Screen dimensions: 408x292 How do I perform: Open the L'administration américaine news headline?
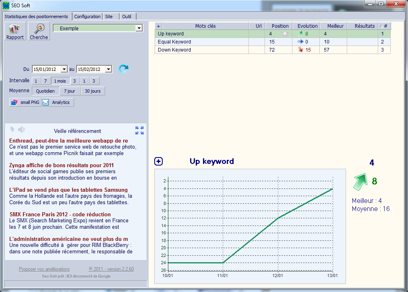(69, 239)
